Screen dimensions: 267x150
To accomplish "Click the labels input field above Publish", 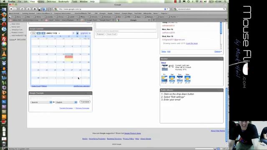I will coord(126,31).
